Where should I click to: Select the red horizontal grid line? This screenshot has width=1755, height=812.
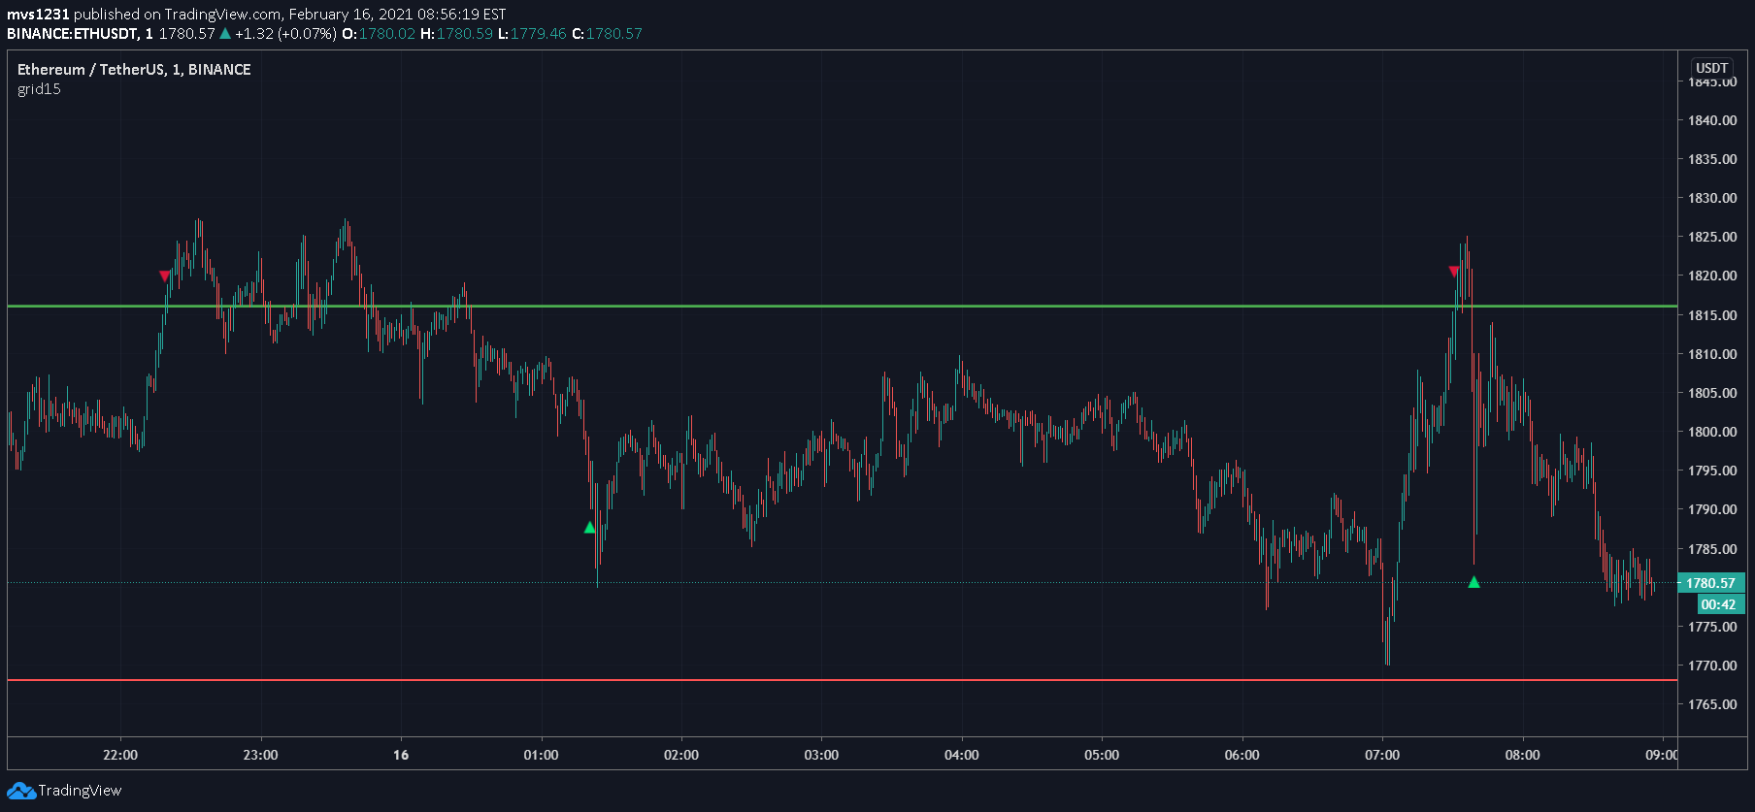(842, 680)
